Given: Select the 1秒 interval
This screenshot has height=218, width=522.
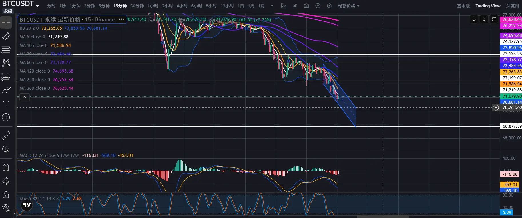Looking at the screenshot, I should click(x=63, y=6).
